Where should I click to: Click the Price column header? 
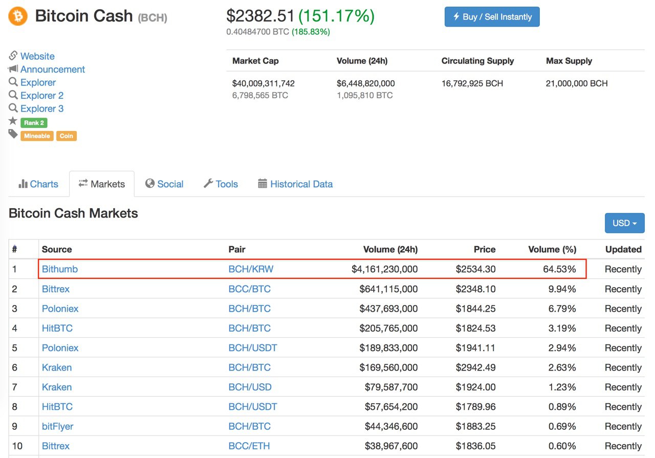(485, 250)
